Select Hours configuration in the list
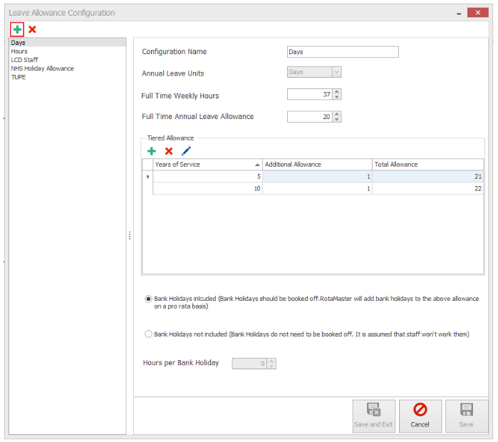498x442 pixels. click(x=19, y=52)
